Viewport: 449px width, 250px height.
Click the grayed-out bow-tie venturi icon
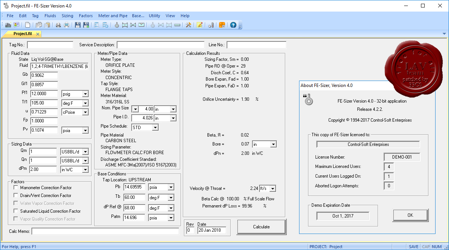point(161,25)
